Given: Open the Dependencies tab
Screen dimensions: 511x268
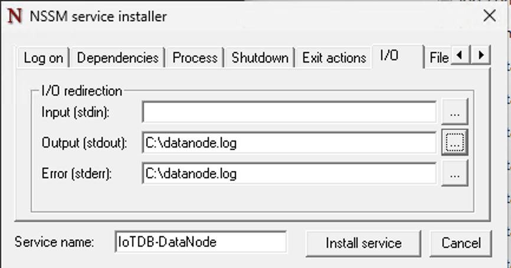Looking at the screenshot, I should pos(117,58).
